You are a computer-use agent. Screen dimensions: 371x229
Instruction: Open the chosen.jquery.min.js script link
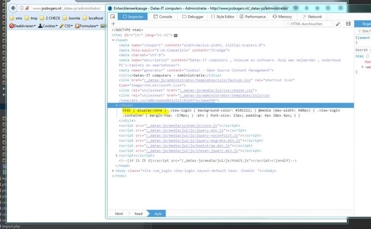(x=192, y=151)
